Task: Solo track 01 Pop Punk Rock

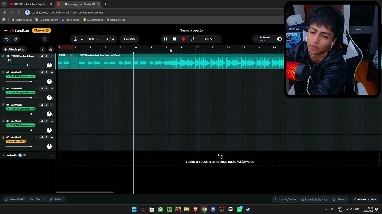Action: 46,56
